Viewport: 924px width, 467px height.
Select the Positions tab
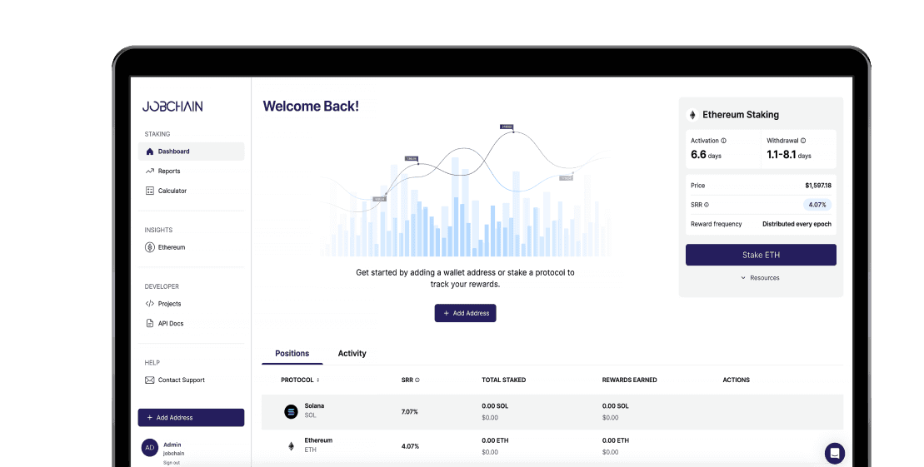(292, 354)
